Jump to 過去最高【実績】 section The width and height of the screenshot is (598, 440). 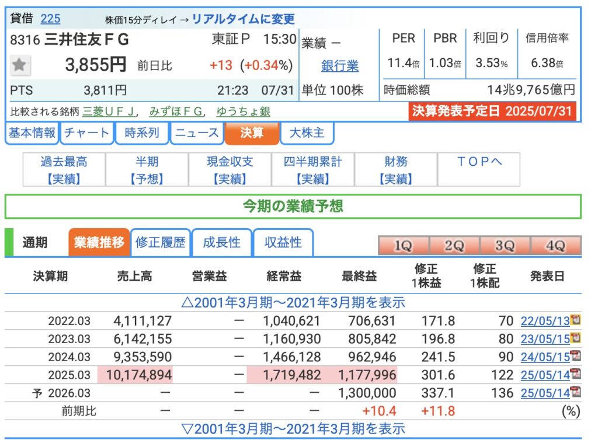[64, 170]
